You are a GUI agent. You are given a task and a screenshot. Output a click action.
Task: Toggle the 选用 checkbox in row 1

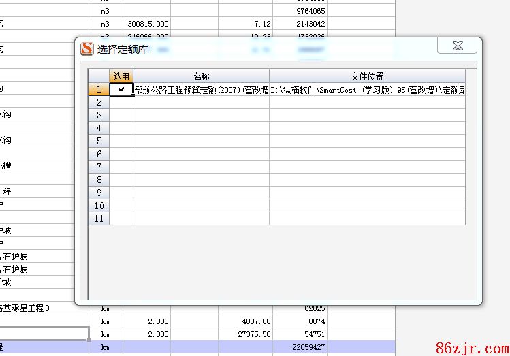[x=121, y=89]
